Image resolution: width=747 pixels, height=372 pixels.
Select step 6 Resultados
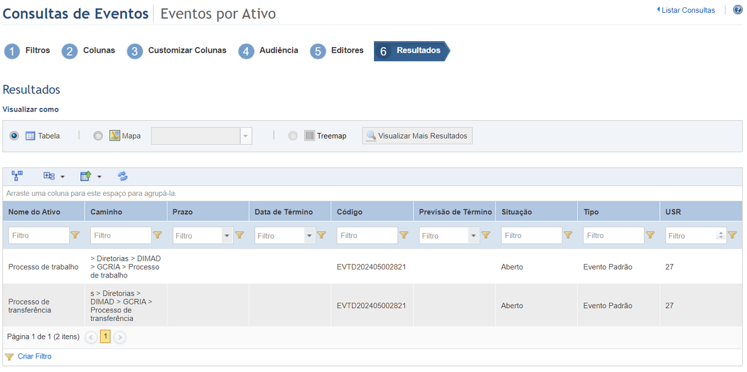coord(411,51)
